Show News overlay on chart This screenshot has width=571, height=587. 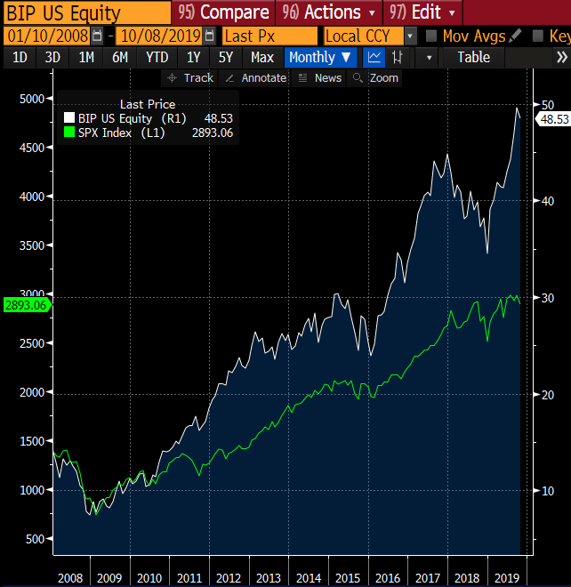(x=319, y=78)
